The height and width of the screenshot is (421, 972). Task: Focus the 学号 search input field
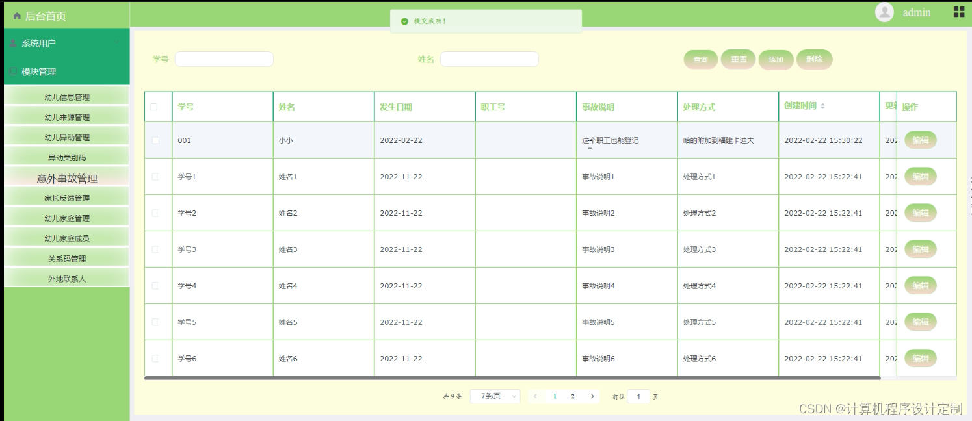coord(224,59)
